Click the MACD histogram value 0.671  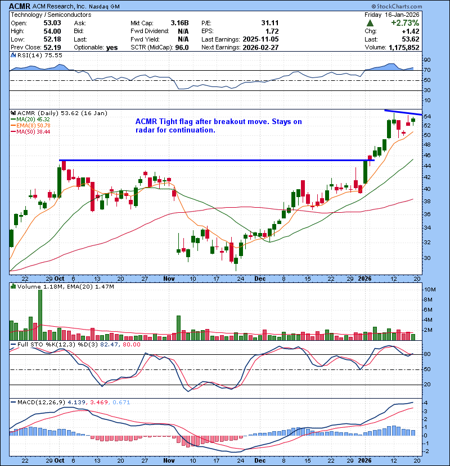121,402
